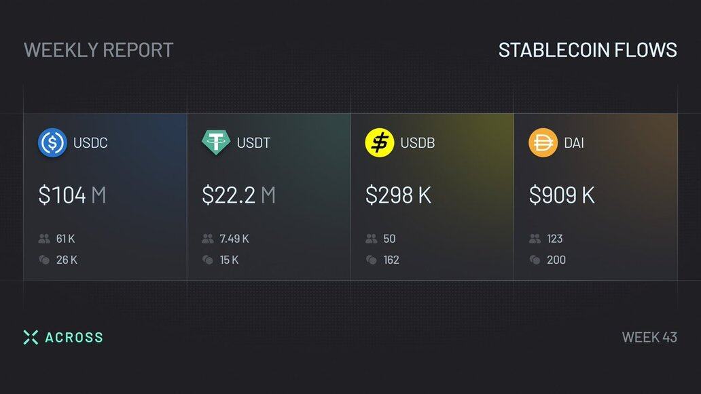Click the Across logo icon
This screenshot has height=394, width=701.
31,337
